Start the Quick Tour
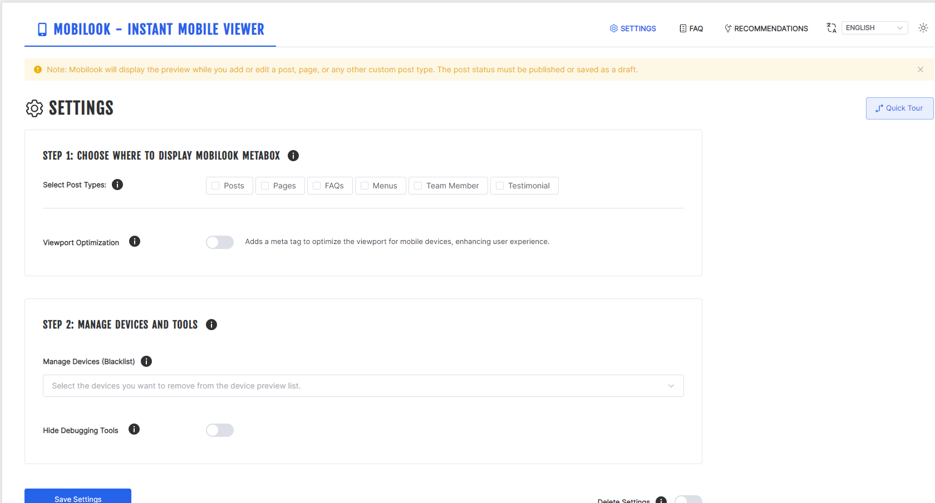 click(x=899, y=108)
